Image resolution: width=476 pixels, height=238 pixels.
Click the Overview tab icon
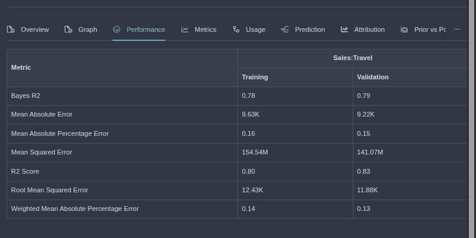pyautogui.click(x=11, y=29)
